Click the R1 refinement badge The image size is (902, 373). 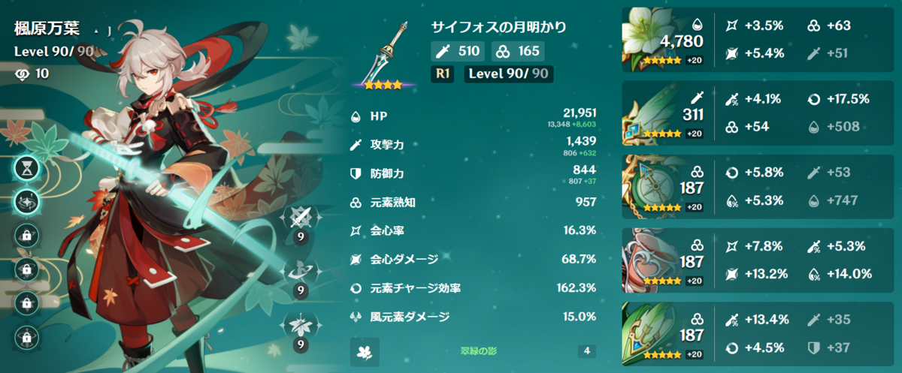coord(443,74)
